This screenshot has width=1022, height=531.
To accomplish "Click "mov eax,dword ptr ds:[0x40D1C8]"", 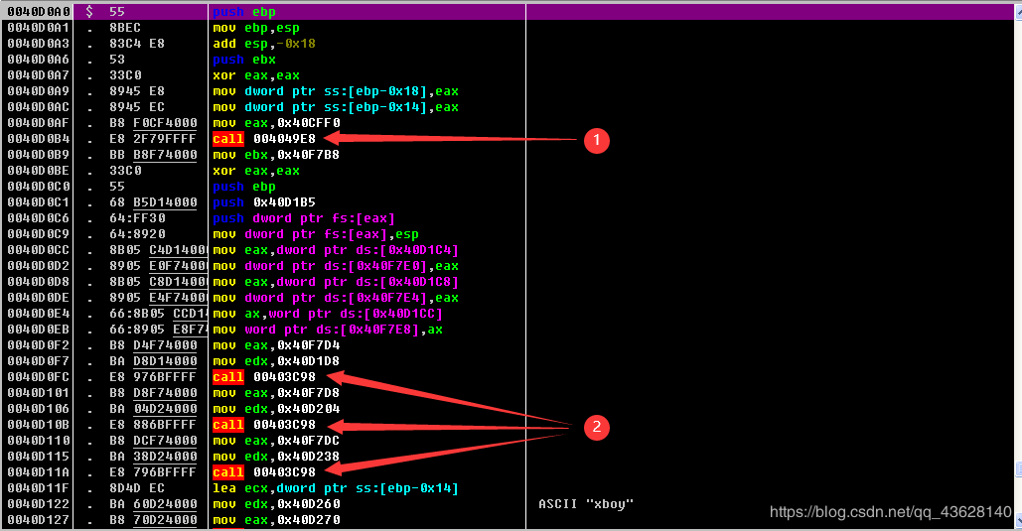I will coord(336,282).
